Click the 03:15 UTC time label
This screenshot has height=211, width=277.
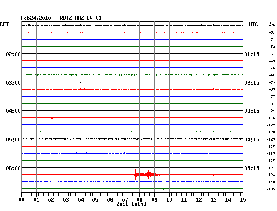coord(252,111)
